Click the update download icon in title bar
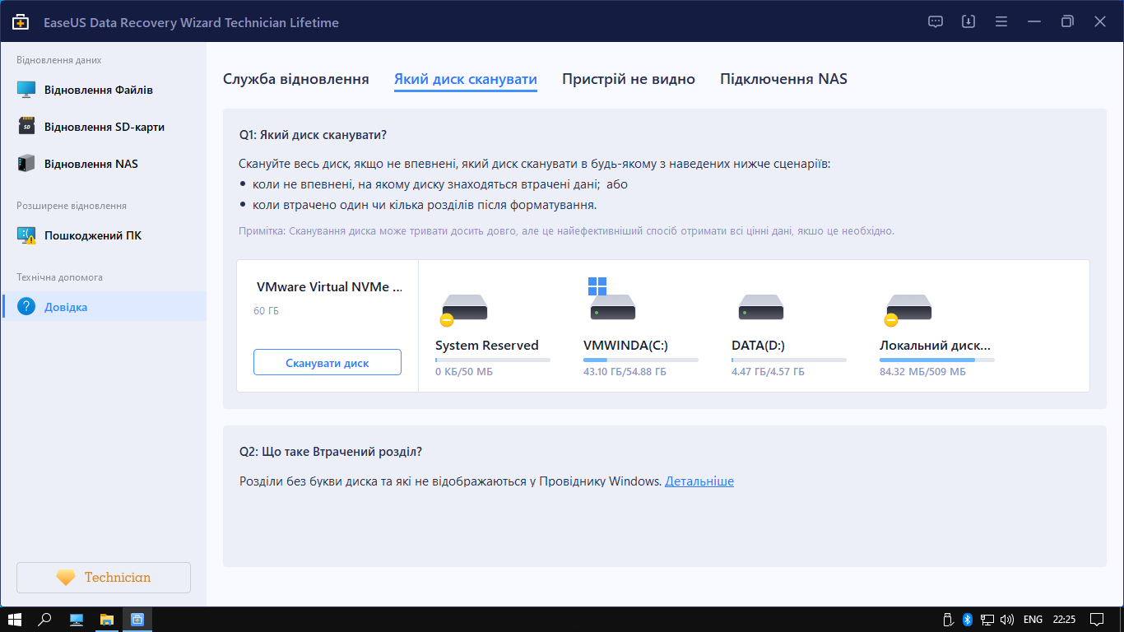This screenshot has width=1124, height=632. (968, 22)
